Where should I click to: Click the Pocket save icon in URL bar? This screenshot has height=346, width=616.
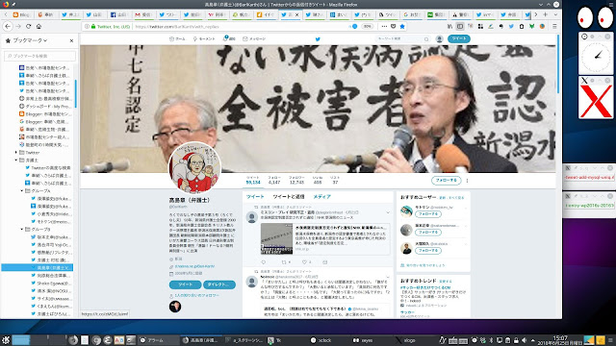[x=394, y=26]
